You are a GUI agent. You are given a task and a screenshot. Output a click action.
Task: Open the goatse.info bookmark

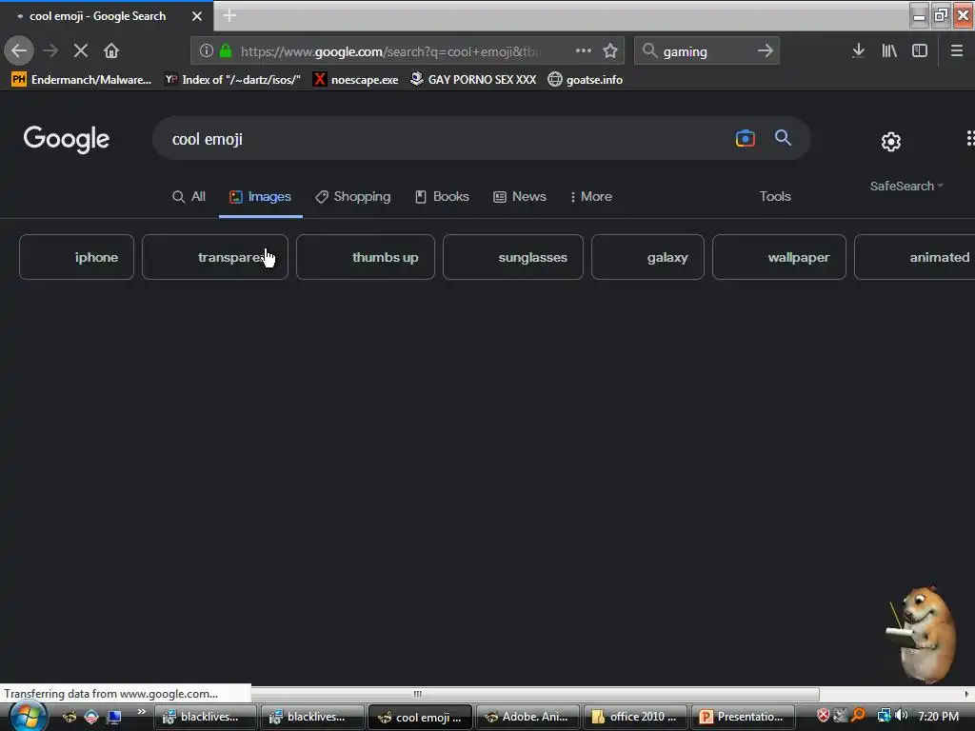point(586,80)
